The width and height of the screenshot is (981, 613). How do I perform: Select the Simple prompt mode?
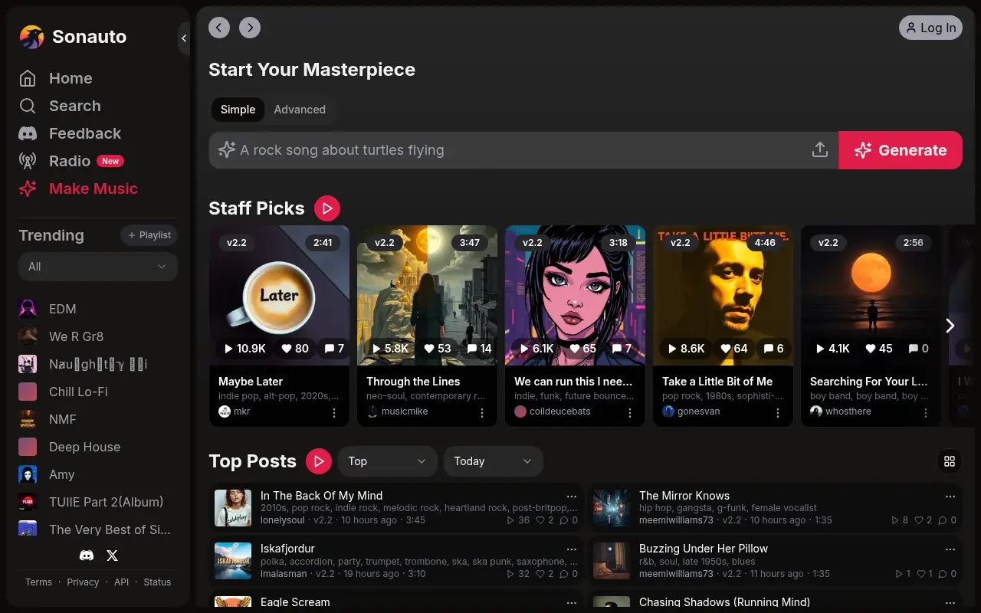[238, 110]
